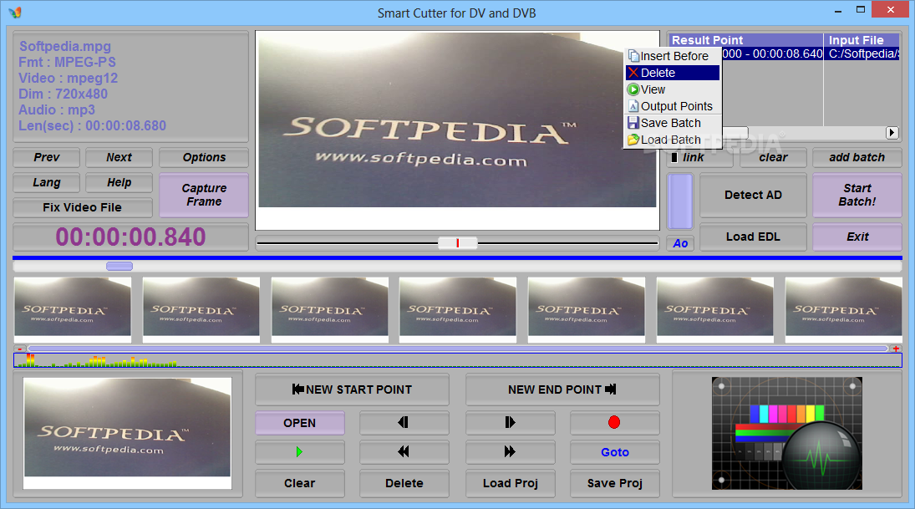Viewport: 915px width, 509px height.
Task: Click the red record circle button
Action: [x=614, y=423]
